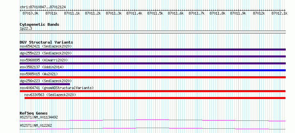Select the nsv4064741 (gnomADStructuralVariants) label
The width and height of the screenshot is (295, 133).
[x=57, y=88]
